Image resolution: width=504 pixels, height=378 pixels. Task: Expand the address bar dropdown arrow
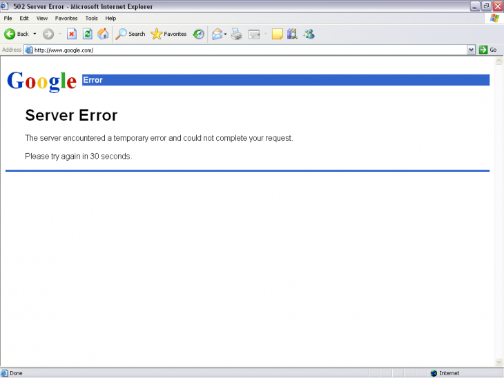472,50
